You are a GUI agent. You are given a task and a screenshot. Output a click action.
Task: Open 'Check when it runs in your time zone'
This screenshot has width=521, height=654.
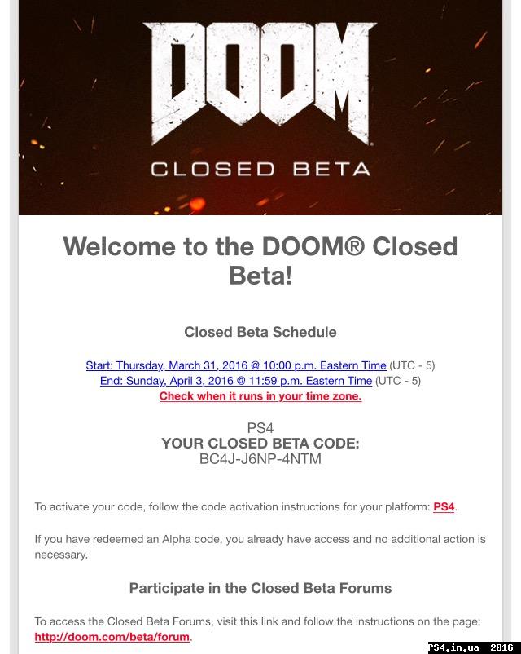tap(260, 396)
